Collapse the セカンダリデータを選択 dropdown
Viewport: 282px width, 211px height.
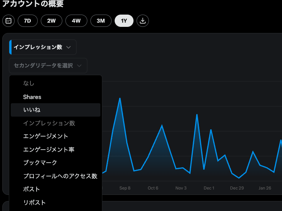(x=48, y=66)
